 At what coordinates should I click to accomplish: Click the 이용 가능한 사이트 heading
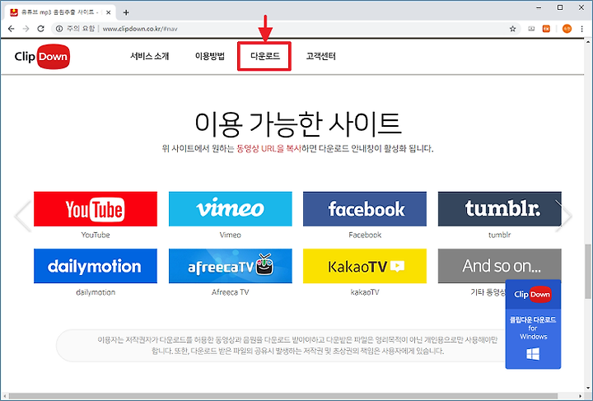(x=297, y=124)
